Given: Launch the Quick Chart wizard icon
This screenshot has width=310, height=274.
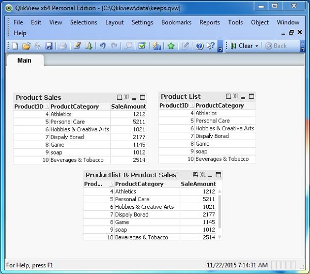Looking at the screenshot, I should [157, 46].
